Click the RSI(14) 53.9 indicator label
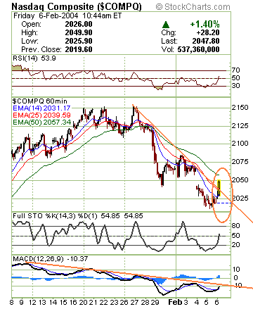This screenshot has height=309, width=253. [34, 58]
